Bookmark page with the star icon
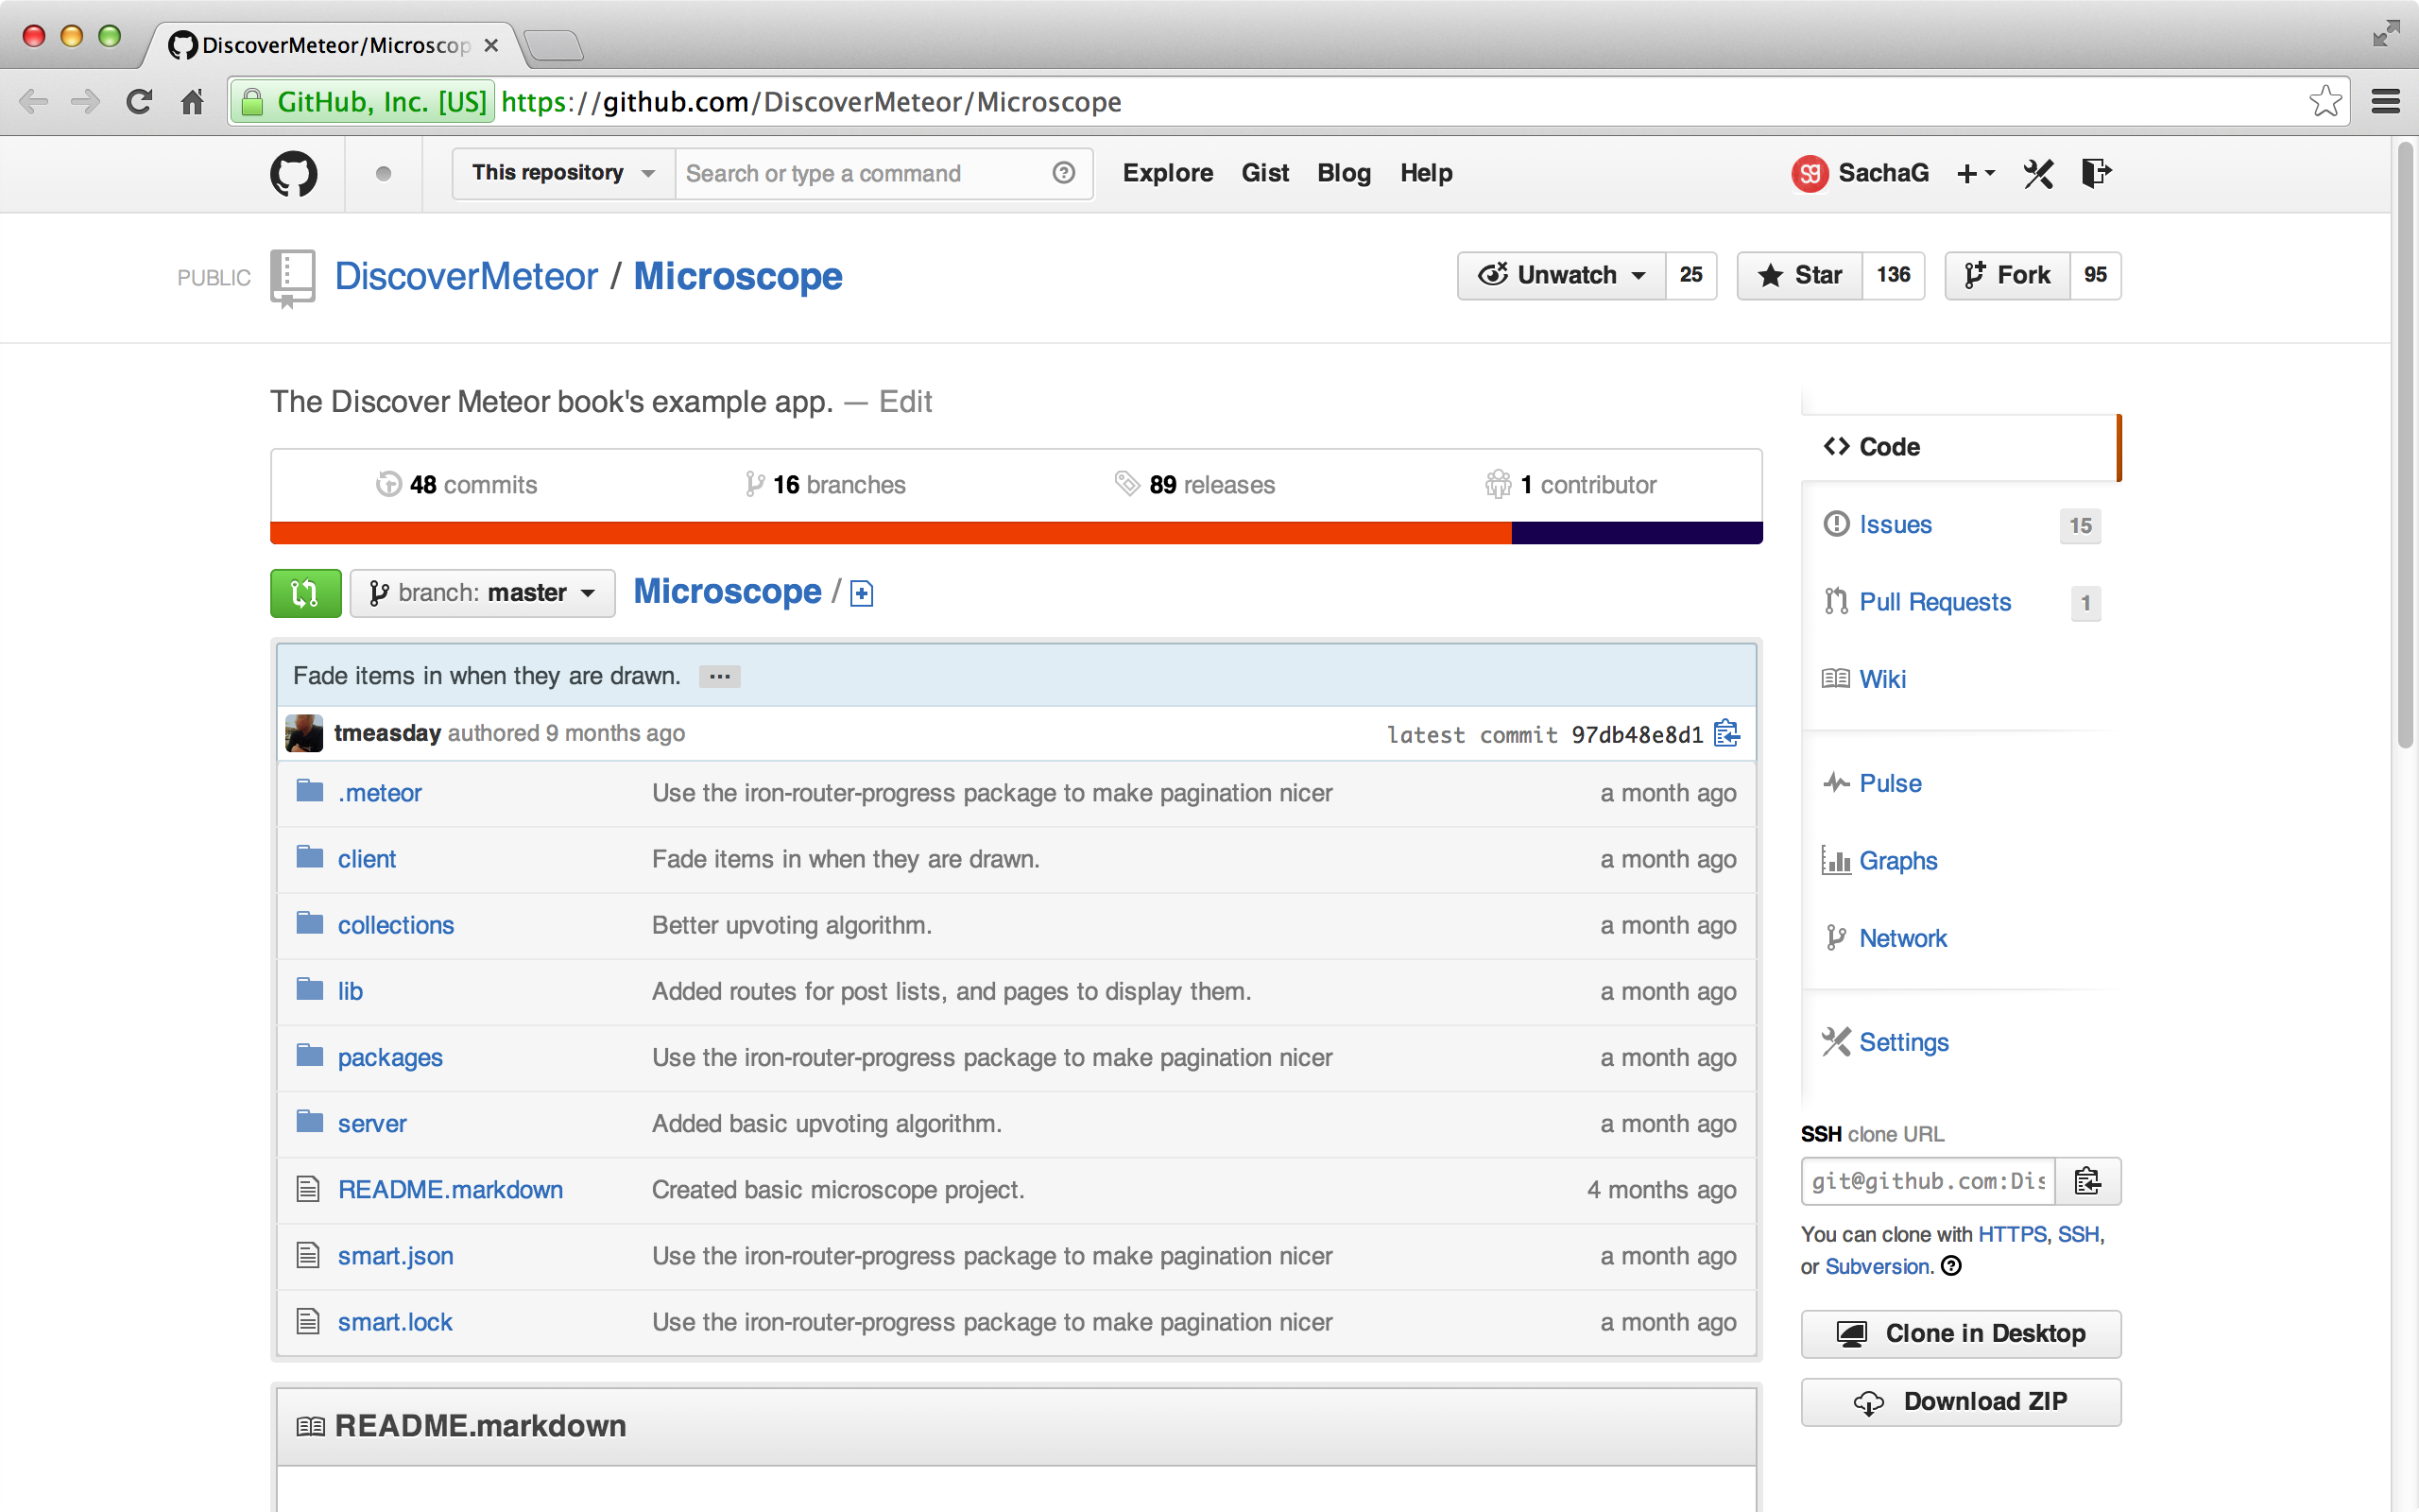 2326,102
